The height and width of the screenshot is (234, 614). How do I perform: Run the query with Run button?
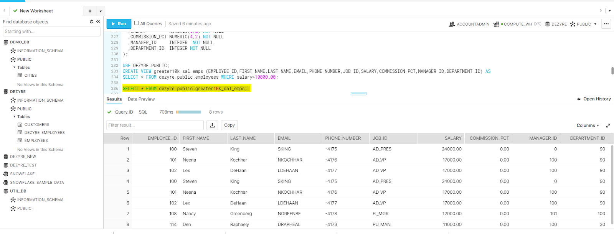click(x=119, y=24)
